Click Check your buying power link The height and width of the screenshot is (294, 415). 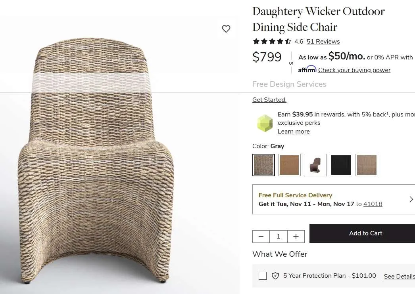(x=354, y=70)
